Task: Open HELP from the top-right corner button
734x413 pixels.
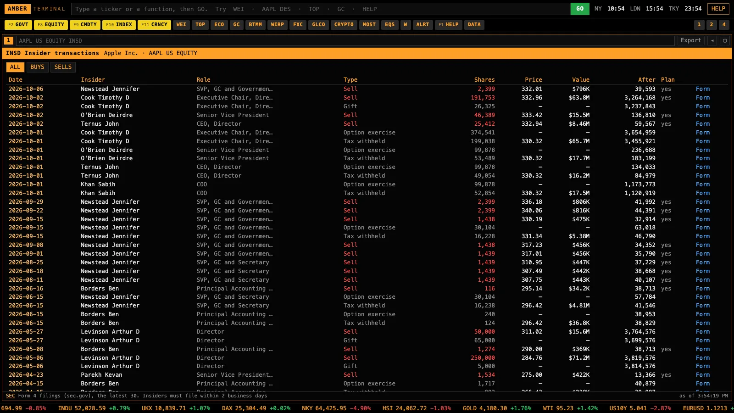Action: point(718,9)
